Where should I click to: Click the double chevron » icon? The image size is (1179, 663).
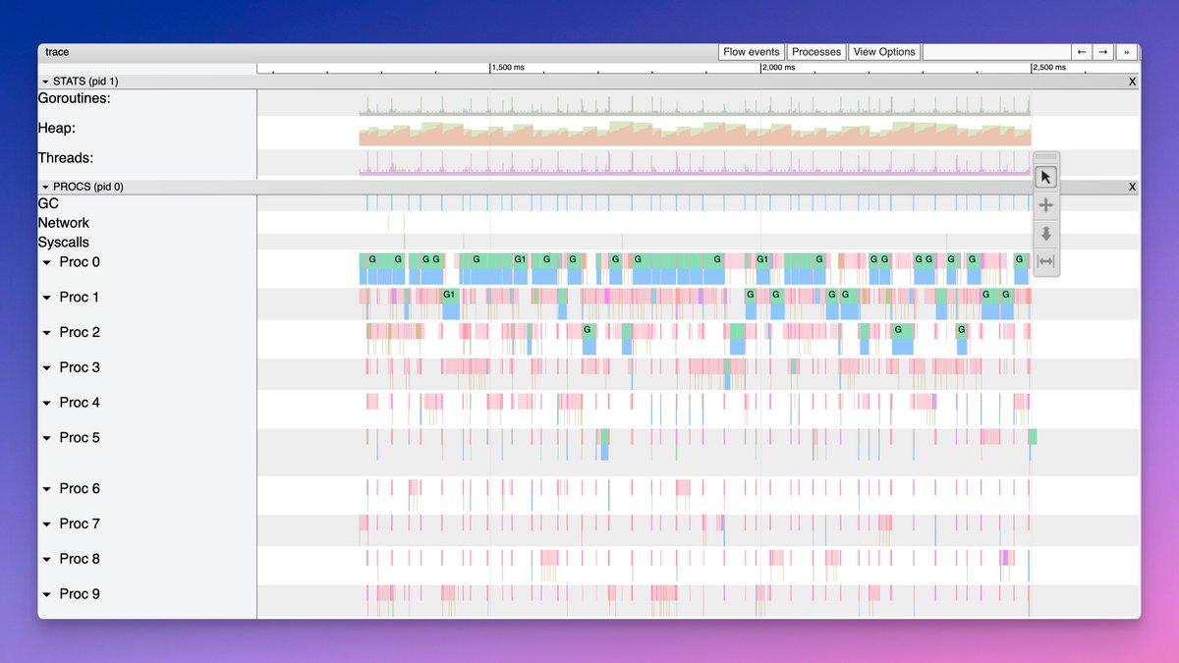[1126, 51]
